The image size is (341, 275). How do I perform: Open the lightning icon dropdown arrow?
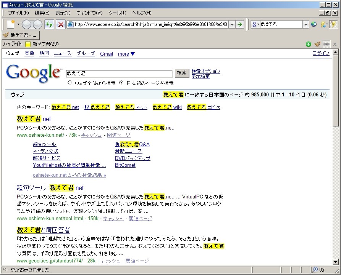coord(327,24)
